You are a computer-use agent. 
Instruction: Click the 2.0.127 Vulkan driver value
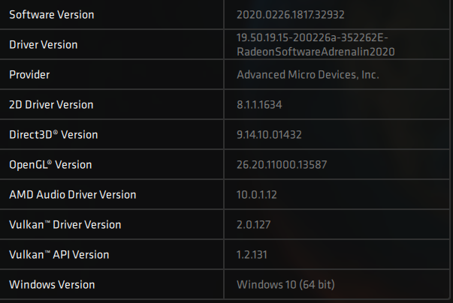pos(253,224)
